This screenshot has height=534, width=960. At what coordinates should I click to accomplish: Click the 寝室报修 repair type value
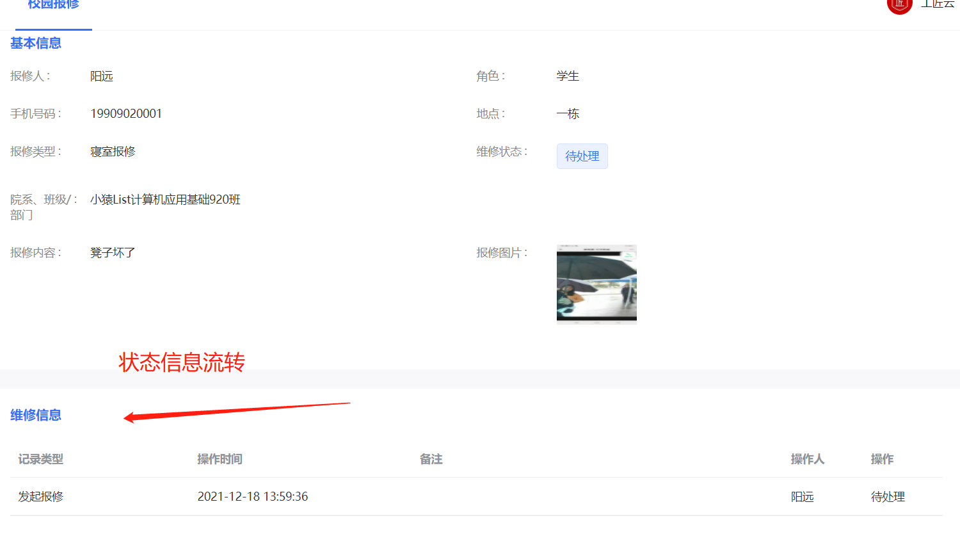pyautogui.click(x=113, y=151)
